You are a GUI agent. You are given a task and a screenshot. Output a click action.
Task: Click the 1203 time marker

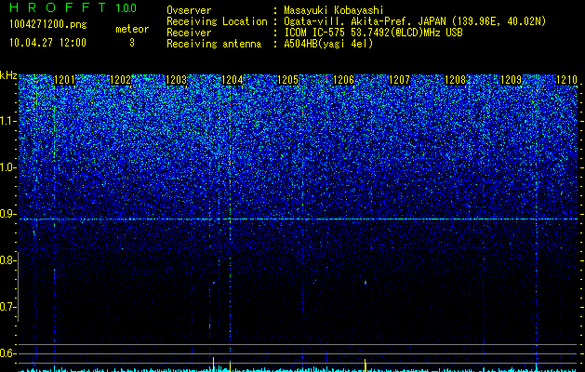tap(176, 80)
